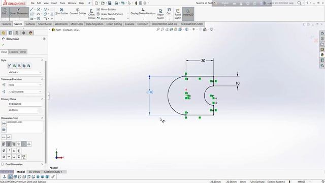Viewport: 325px width, 183px height.
Task: Activate the Smart Dimension tool
Action: coord(19,12)
